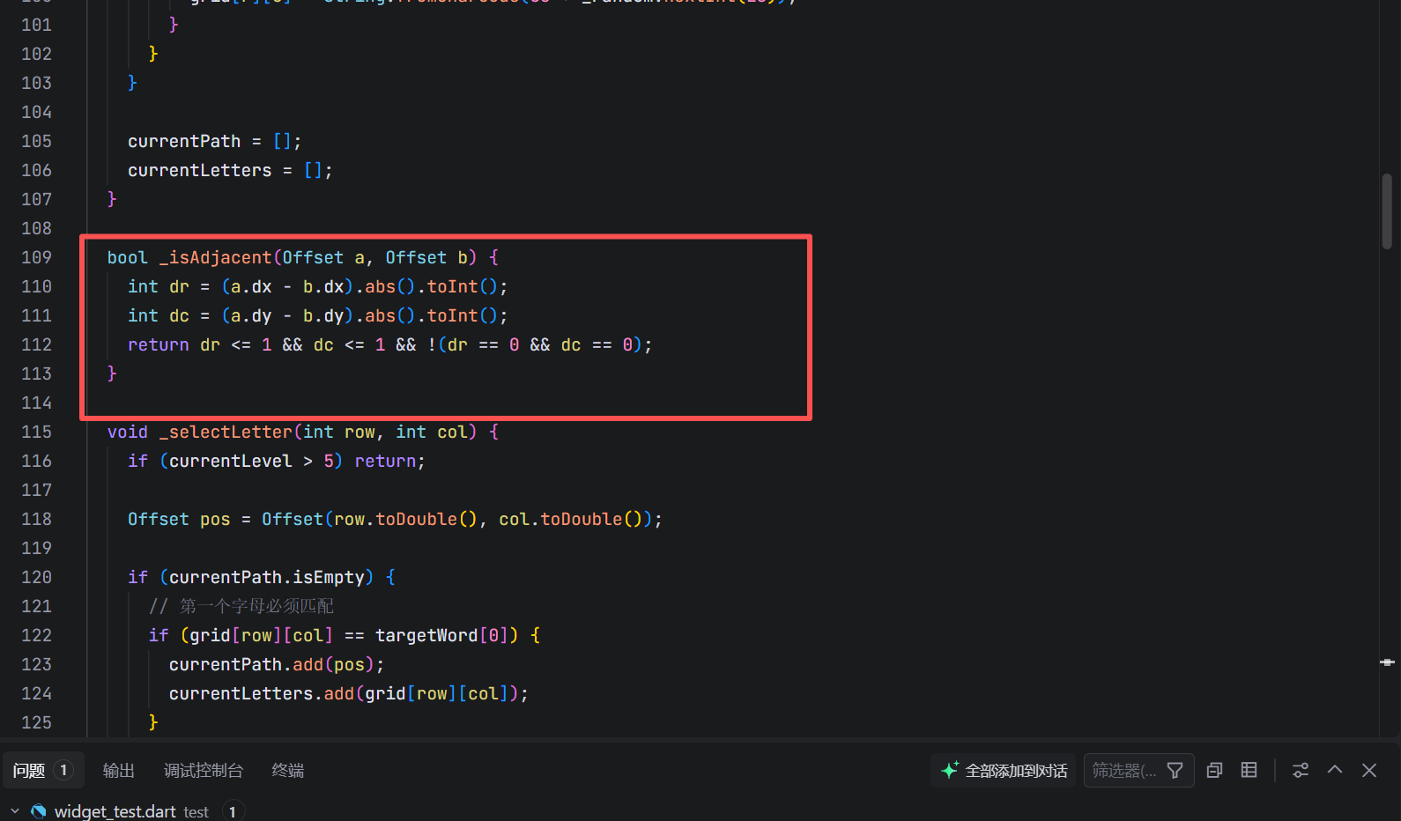1401x821 pixels.
Task: Click currentPath on line 105
Action: [x=184, y=141]
